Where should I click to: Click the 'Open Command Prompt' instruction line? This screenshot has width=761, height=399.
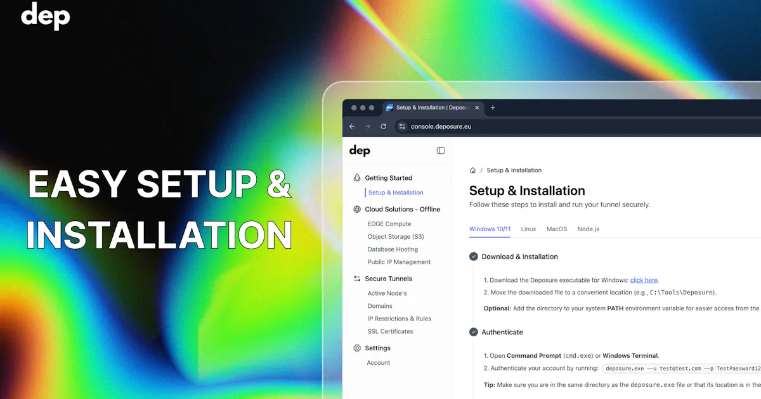(x=571, y=356)
